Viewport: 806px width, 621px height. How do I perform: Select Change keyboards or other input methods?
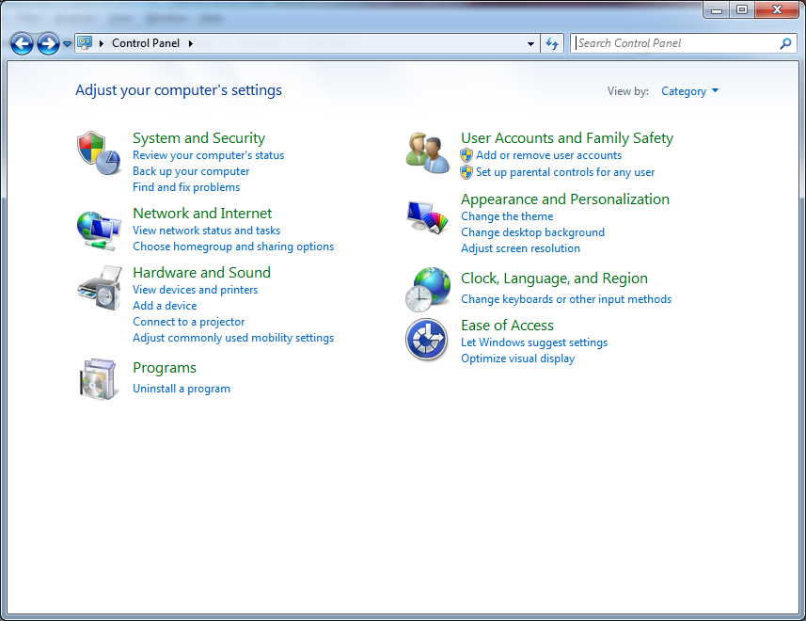pos(566,299)
